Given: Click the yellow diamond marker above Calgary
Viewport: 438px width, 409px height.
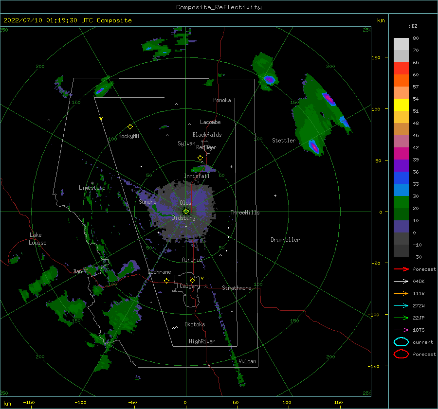Looking at the screenshot, I should 192,280.
